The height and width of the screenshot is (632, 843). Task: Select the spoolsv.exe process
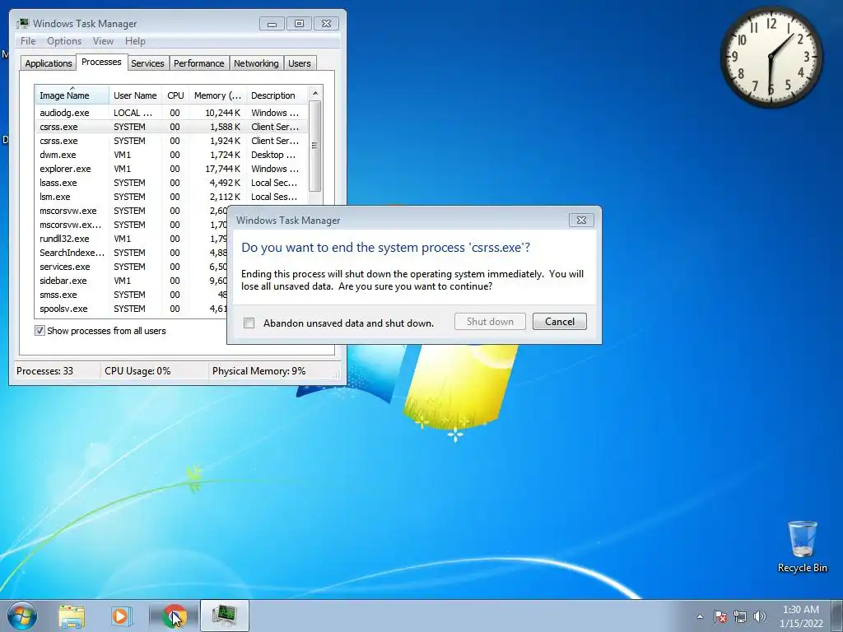coord(131,309)
